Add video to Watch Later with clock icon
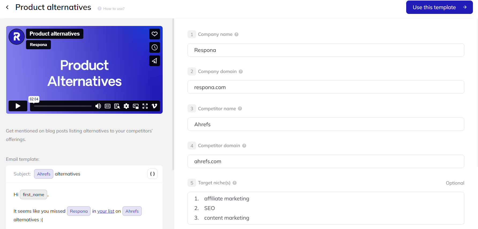478x229 pixels. tap(155, 47)
